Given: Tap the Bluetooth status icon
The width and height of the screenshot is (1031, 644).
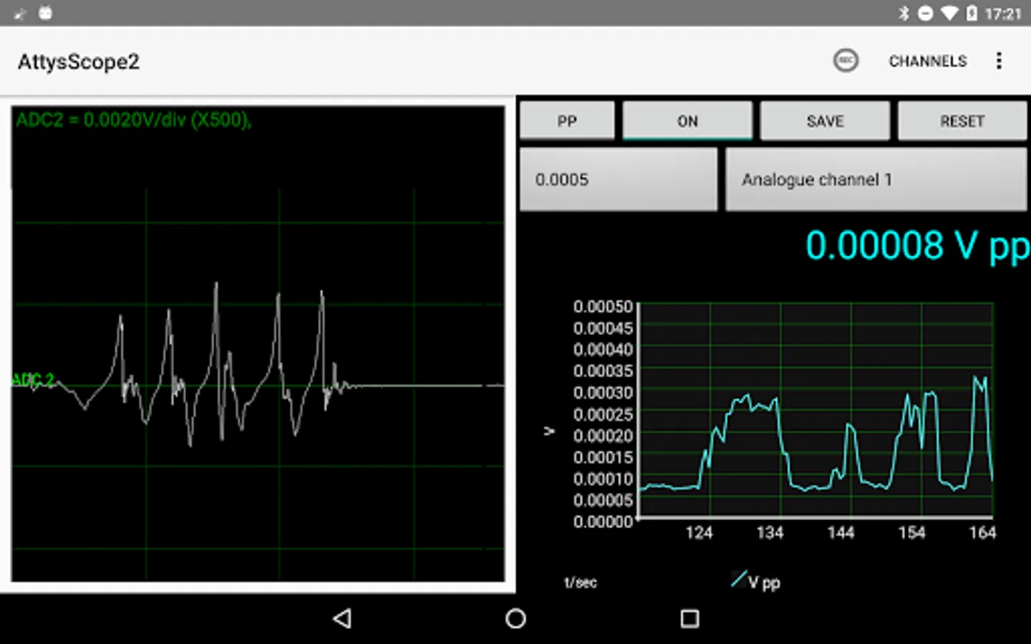Looking at the screenshot, I should (904, 14).
